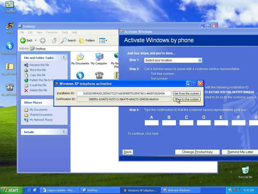Click Remind Me Later button
This screenshot has width=258, height=194.
point(240,152)
